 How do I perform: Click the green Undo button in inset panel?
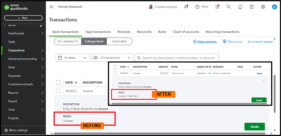[x=259, y=100]
